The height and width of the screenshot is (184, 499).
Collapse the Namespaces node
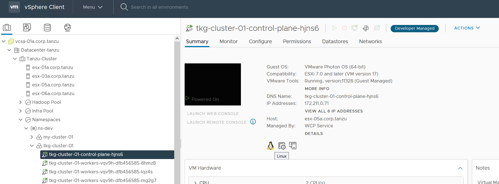pyautogui.click(x=21, y=119)
